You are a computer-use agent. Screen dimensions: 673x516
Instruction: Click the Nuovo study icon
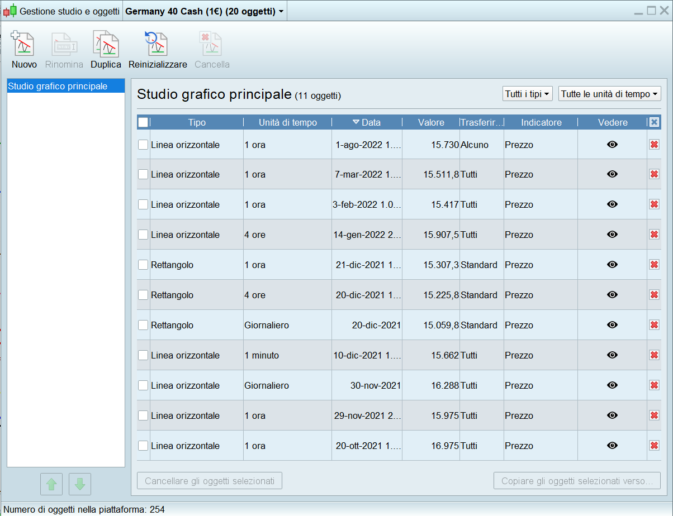tap(23, 45)
